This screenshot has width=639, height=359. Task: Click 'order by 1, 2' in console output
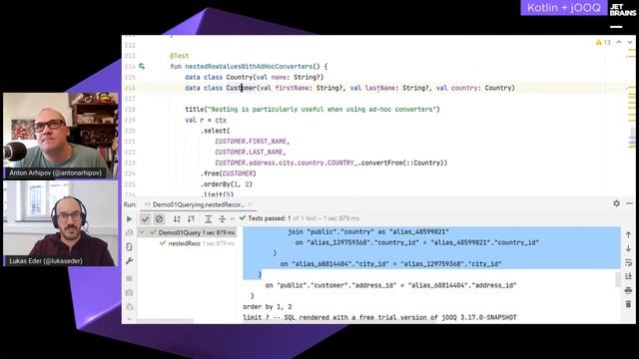click(268, 307)
